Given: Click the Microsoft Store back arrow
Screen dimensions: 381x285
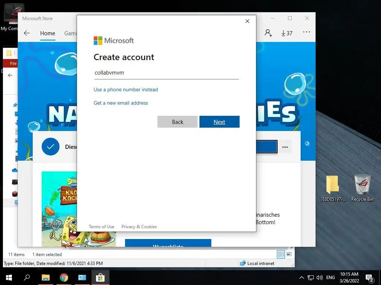Looking at the screenshot, I should 27,33.
